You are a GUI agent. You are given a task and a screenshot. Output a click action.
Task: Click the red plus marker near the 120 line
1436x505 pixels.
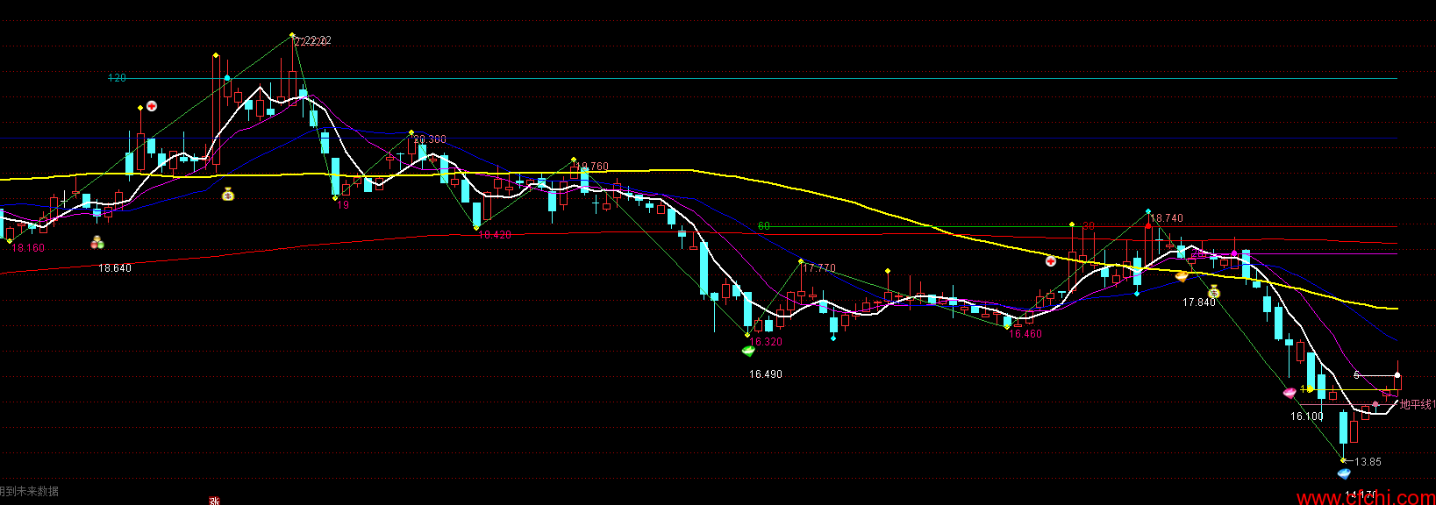[152, 106]
